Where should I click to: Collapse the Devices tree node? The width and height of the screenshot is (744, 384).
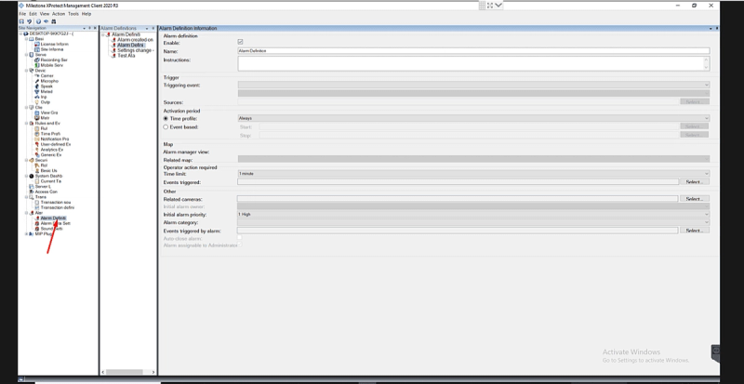[x=27, y=71]
